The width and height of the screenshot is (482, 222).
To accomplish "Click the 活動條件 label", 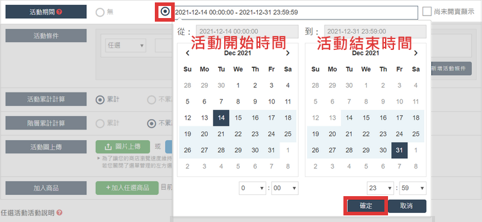I will pos(46,35).
